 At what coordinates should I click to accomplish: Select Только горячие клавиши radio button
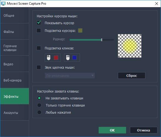(39, 105)
